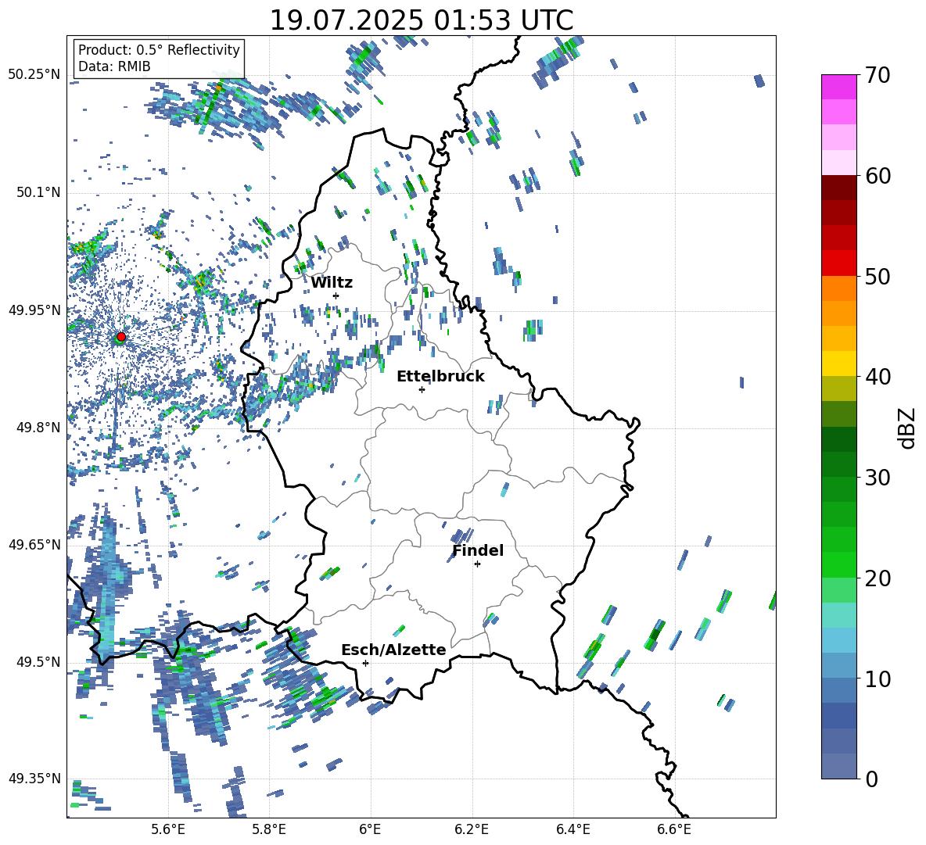
Task: Click the 49.65°N latitude label
Action: point(34,544)
